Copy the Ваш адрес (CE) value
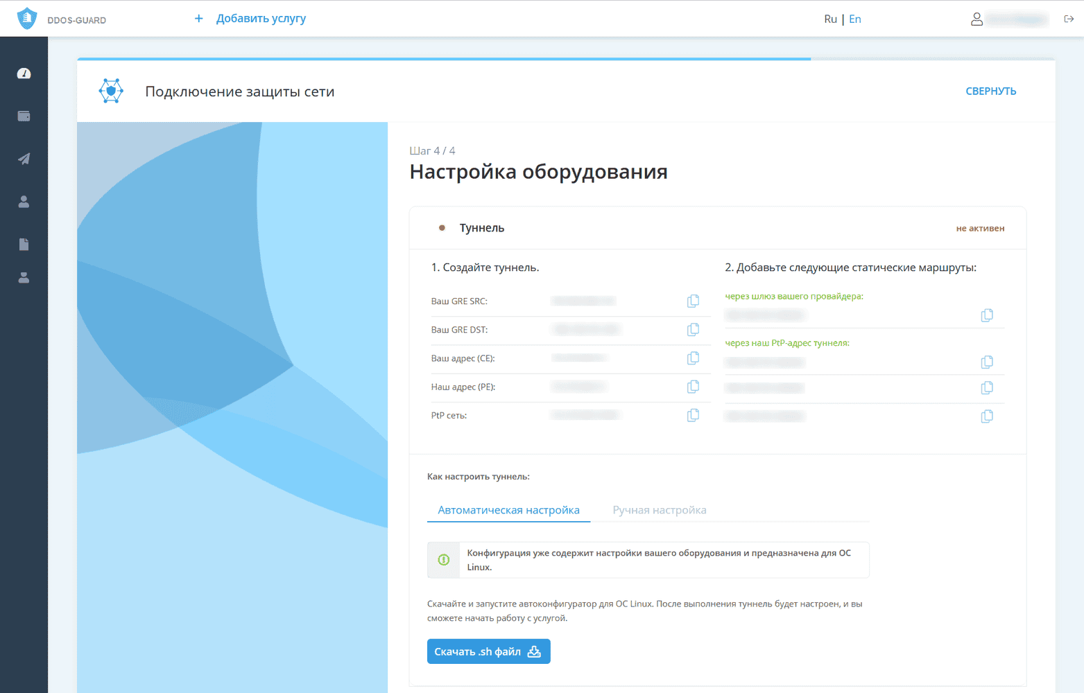1084x693 pixels. (693, 358)
